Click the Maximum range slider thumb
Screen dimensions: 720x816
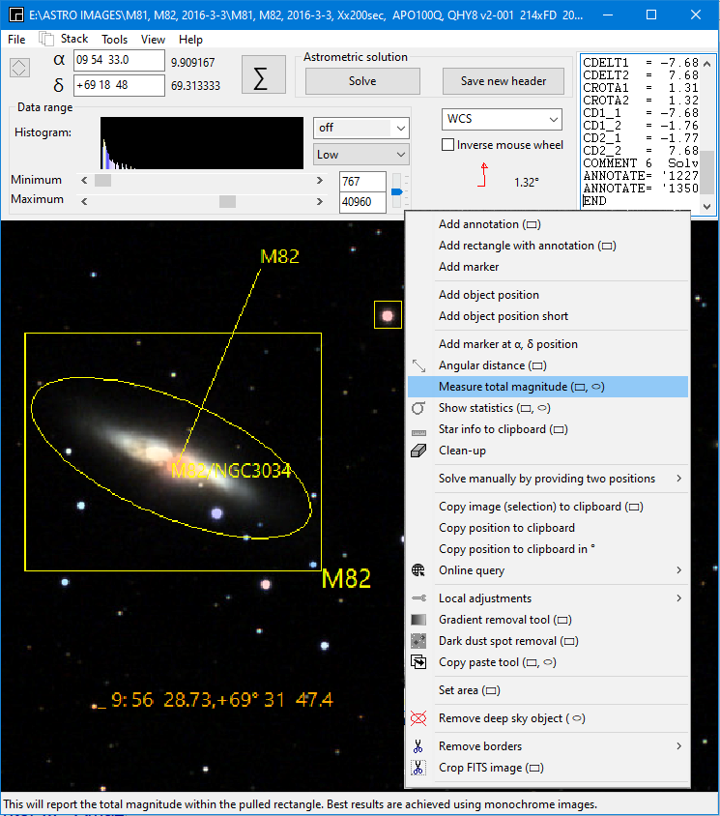(227, 201)
